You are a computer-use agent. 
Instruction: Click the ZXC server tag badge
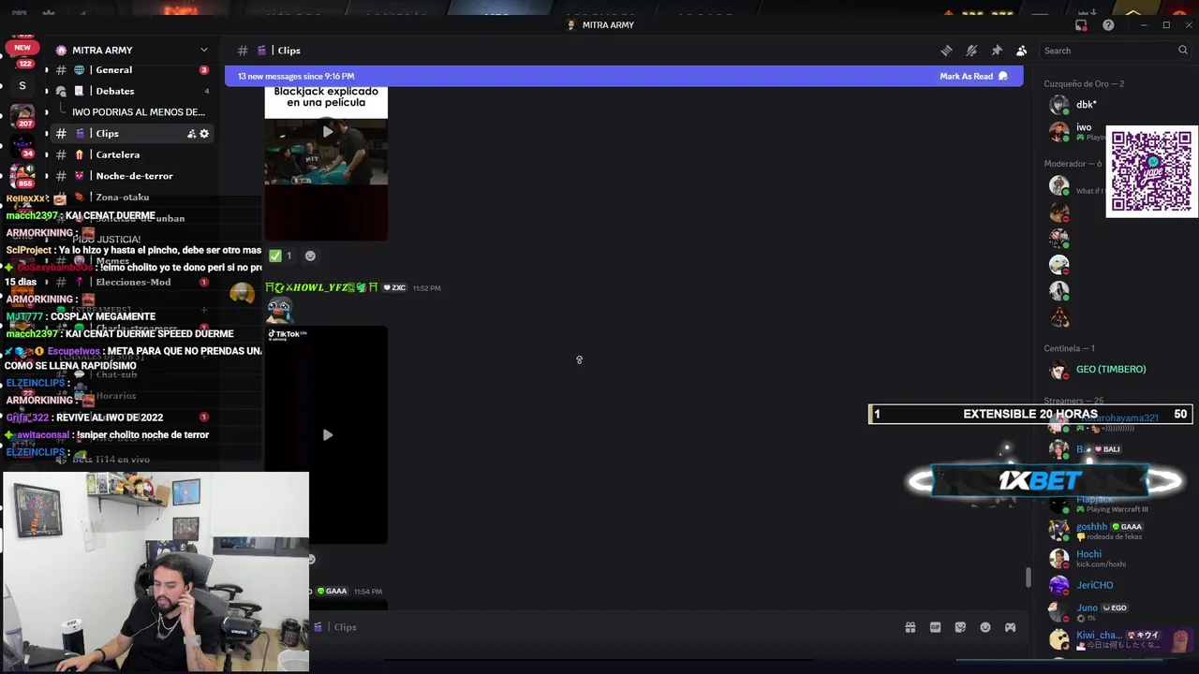click(394, 288)
